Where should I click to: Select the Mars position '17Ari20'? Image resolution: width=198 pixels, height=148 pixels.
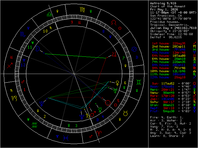click(x=168, y=96)
